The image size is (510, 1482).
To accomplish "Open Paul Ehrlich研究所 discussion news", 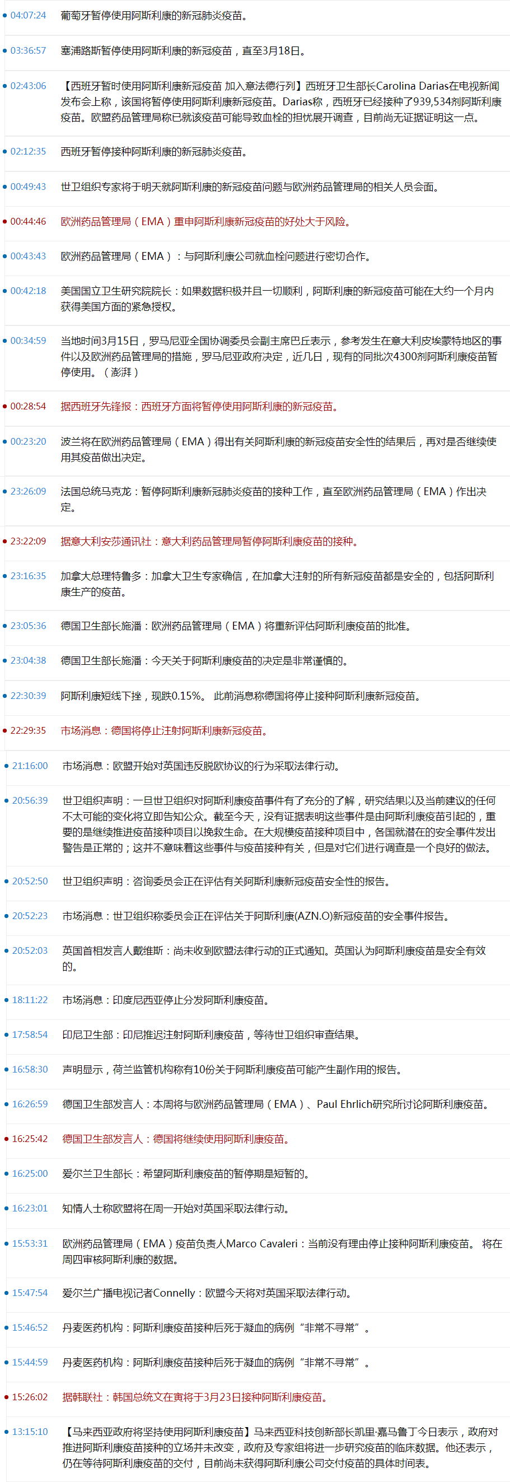I will tap(275, 1104).
